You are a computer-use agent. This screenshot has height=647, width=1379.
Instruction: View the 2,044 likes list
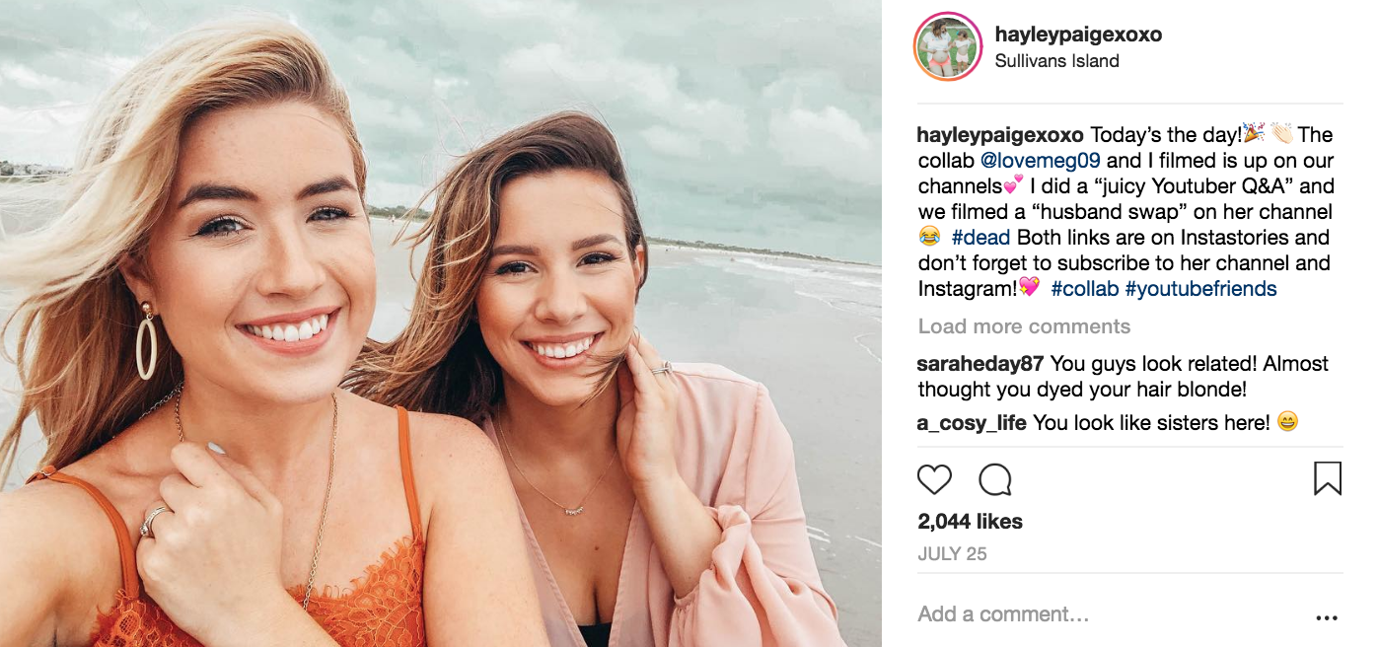(x=970, y=522)
